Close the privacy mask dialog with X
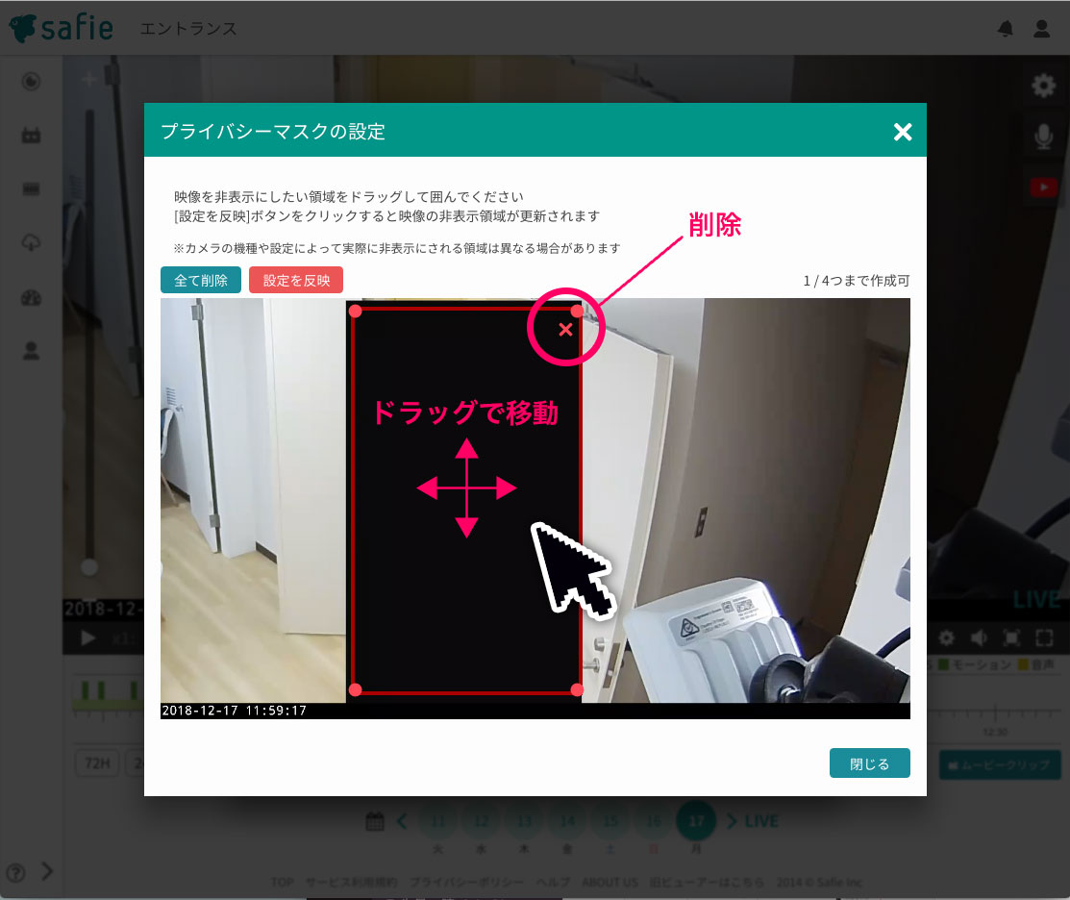 [902, 132]
